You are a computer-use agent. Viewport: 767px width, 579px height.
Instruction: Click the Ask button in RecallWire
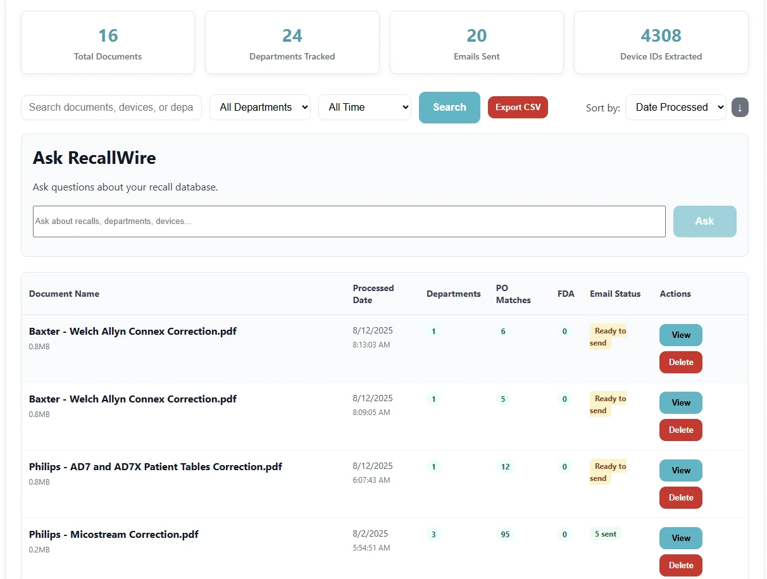[x=704, y=221]
